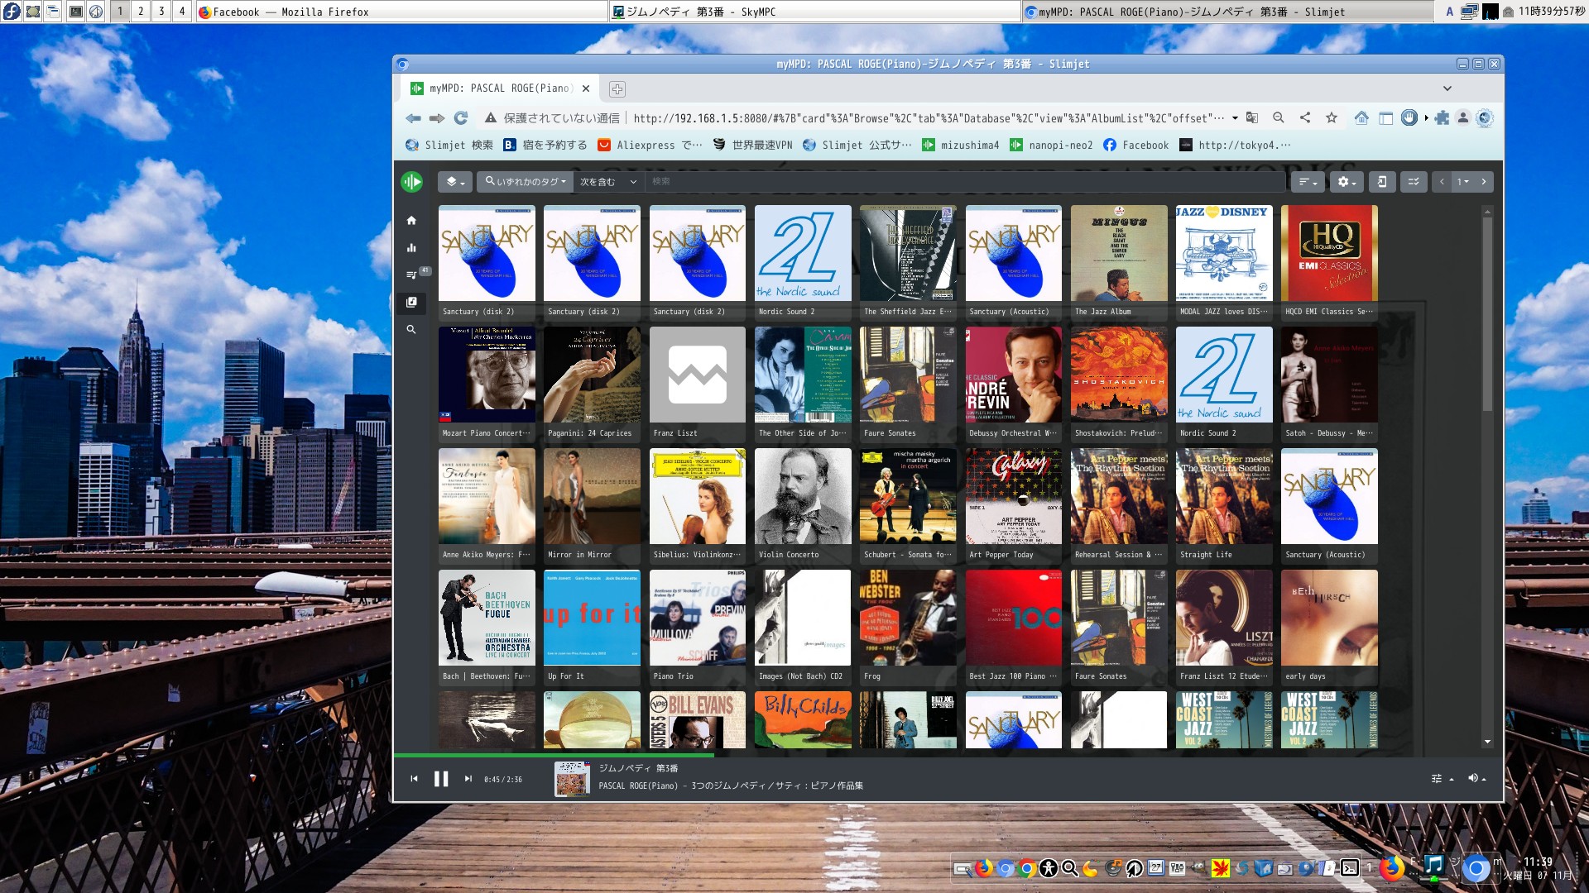Image resolution: width=1589 pixels, height=893 pixels.
Task: Open the volume control popup
Action: [1476, 778]
